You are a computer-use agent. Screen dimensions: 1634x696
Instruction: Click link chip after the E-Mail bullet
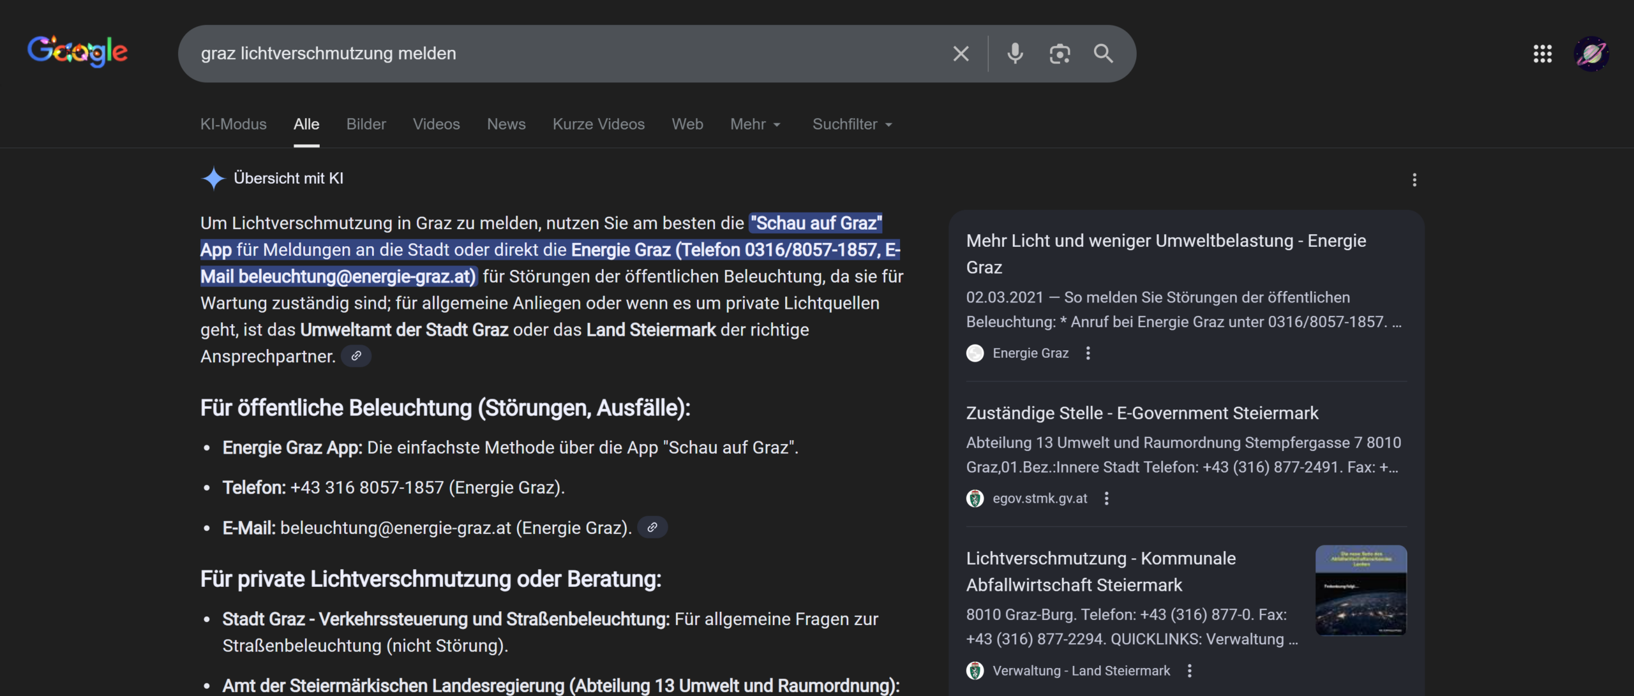pos(652,528)
